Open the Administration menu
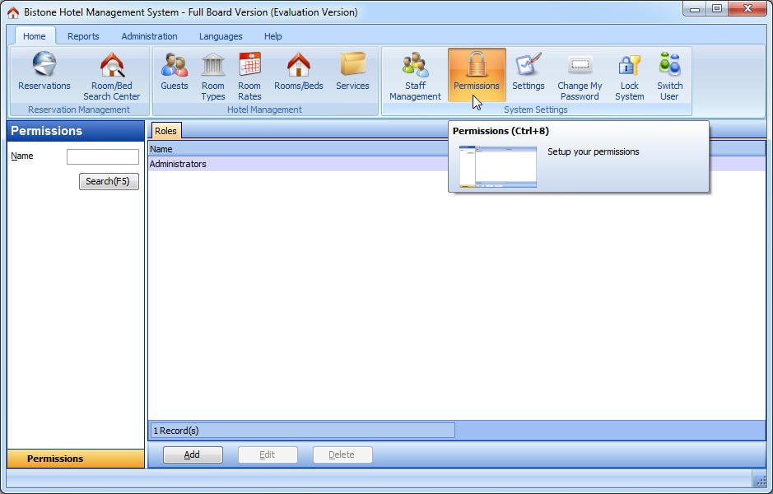The height and width of the screenshot is (494, 773). pyautogui.click(x=149, y=36)
